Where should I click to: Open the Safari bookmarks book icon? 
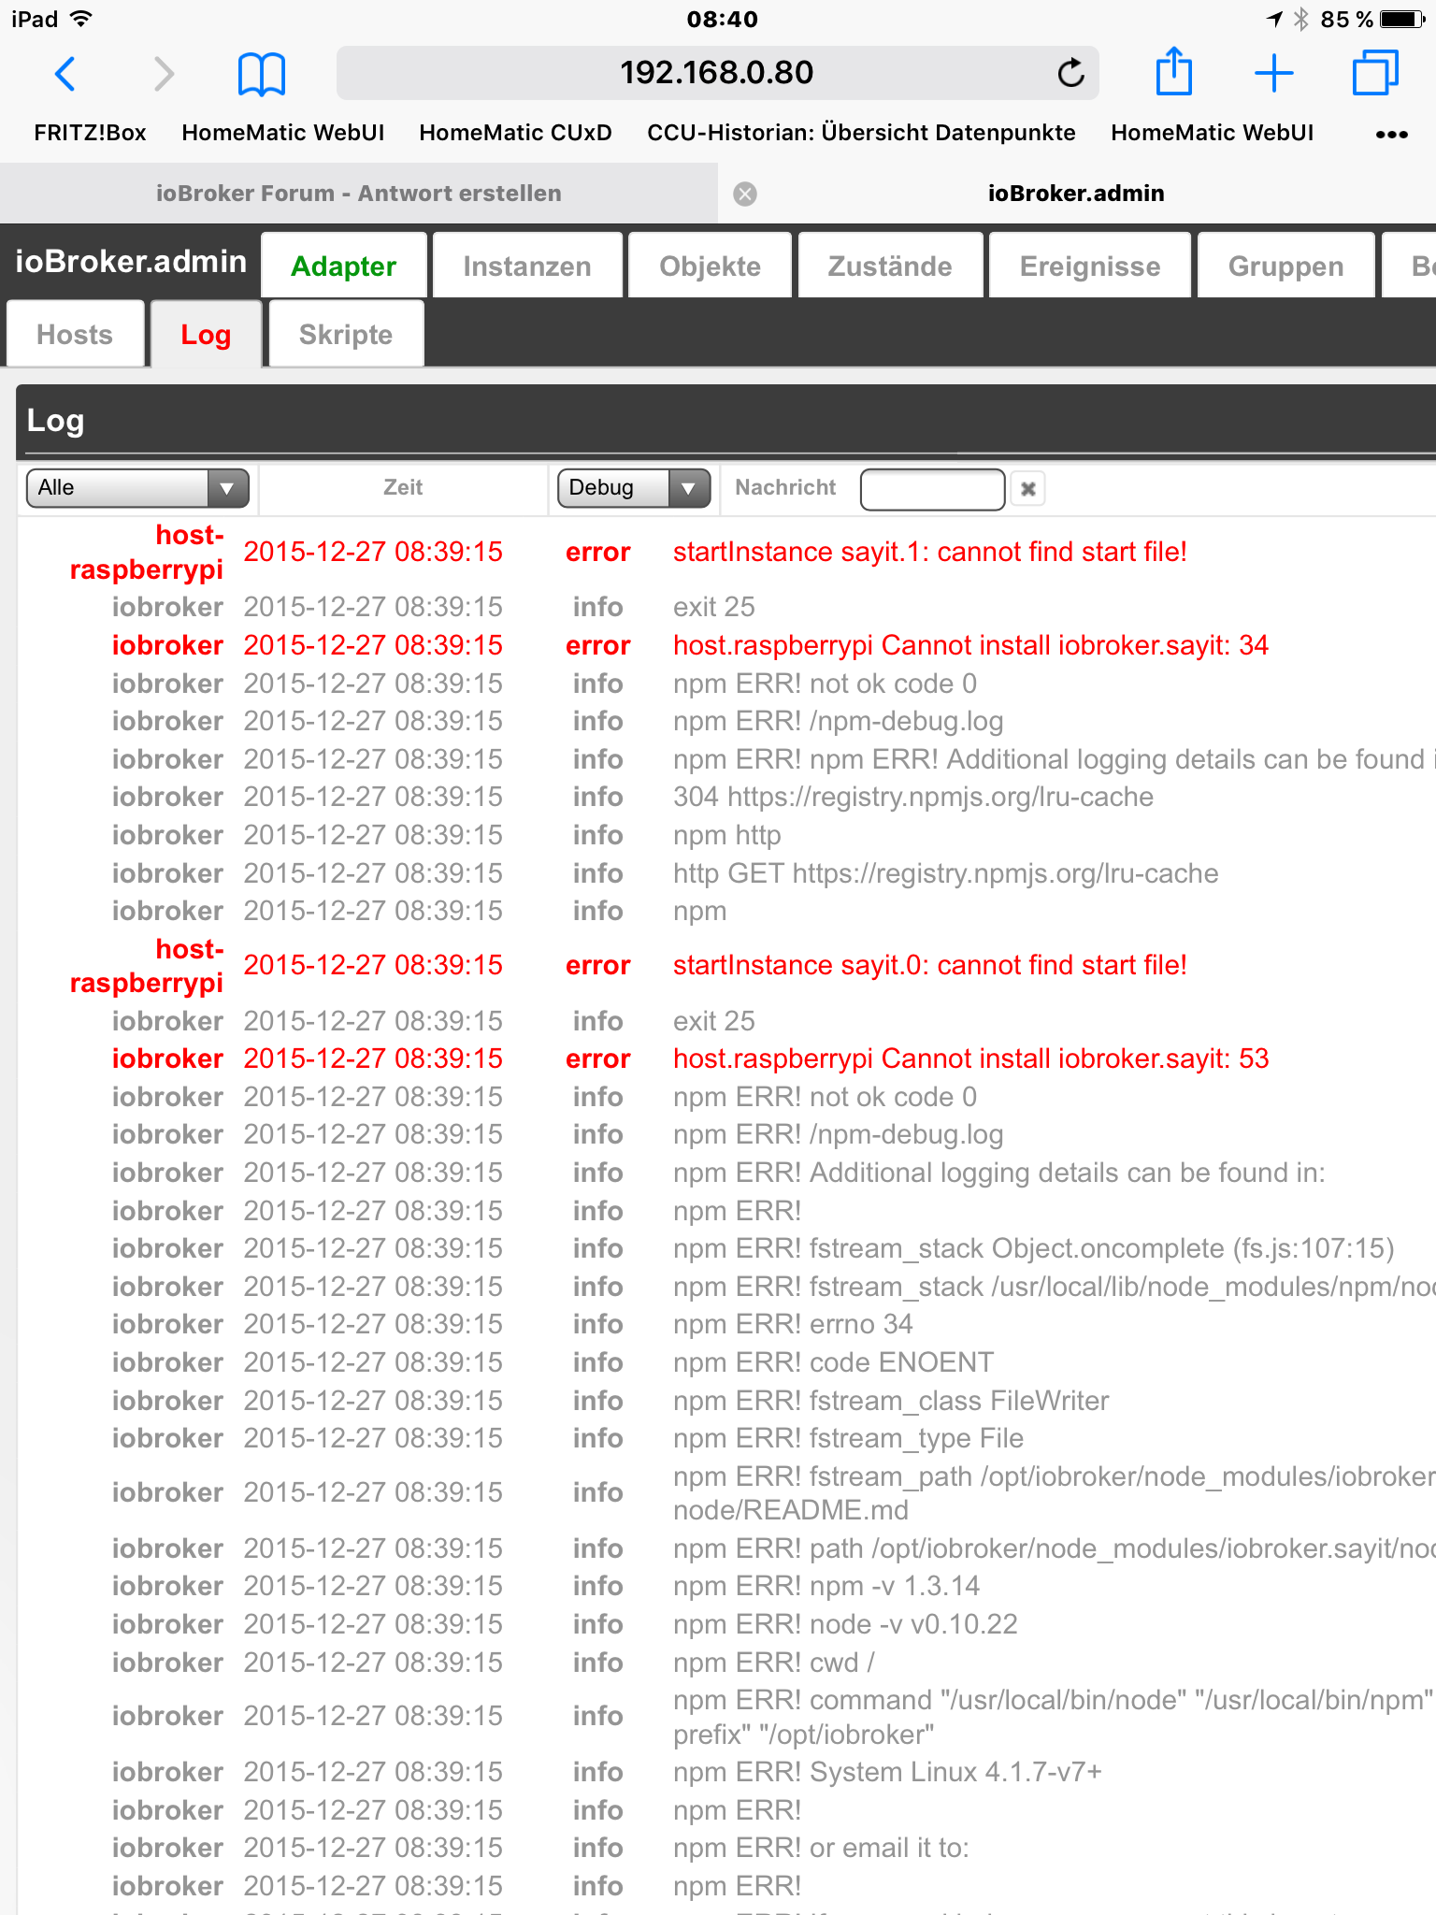coord(262,74)
